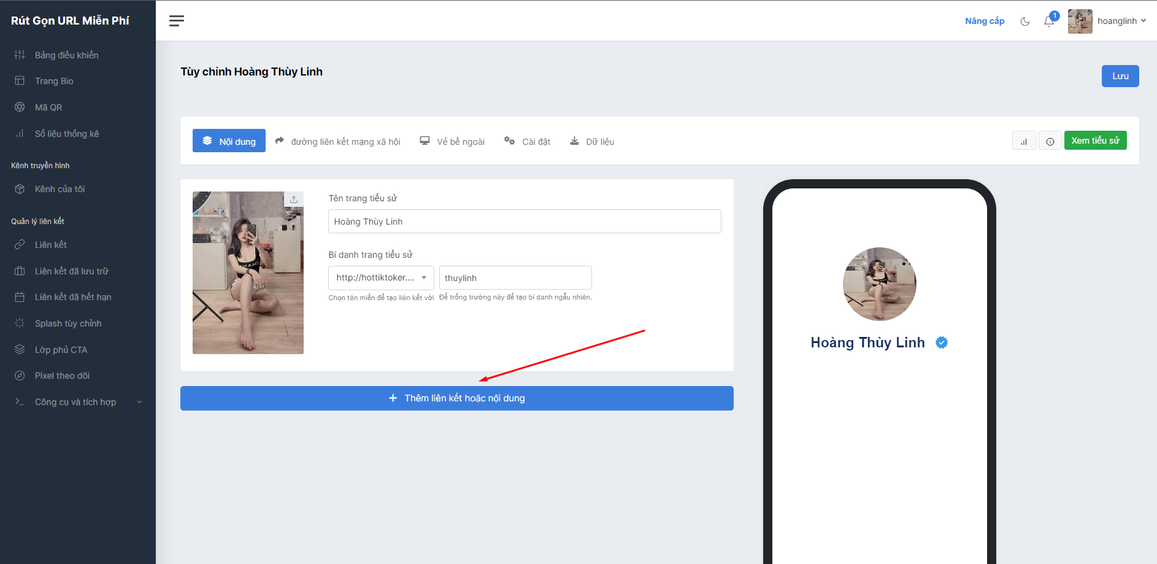Click the hamburger menu icon

click(177, 21)
